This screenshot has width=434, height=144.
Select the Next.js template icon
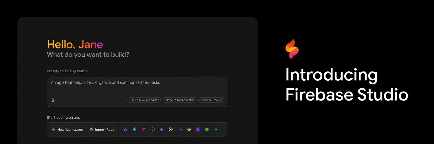coord(152,130)
